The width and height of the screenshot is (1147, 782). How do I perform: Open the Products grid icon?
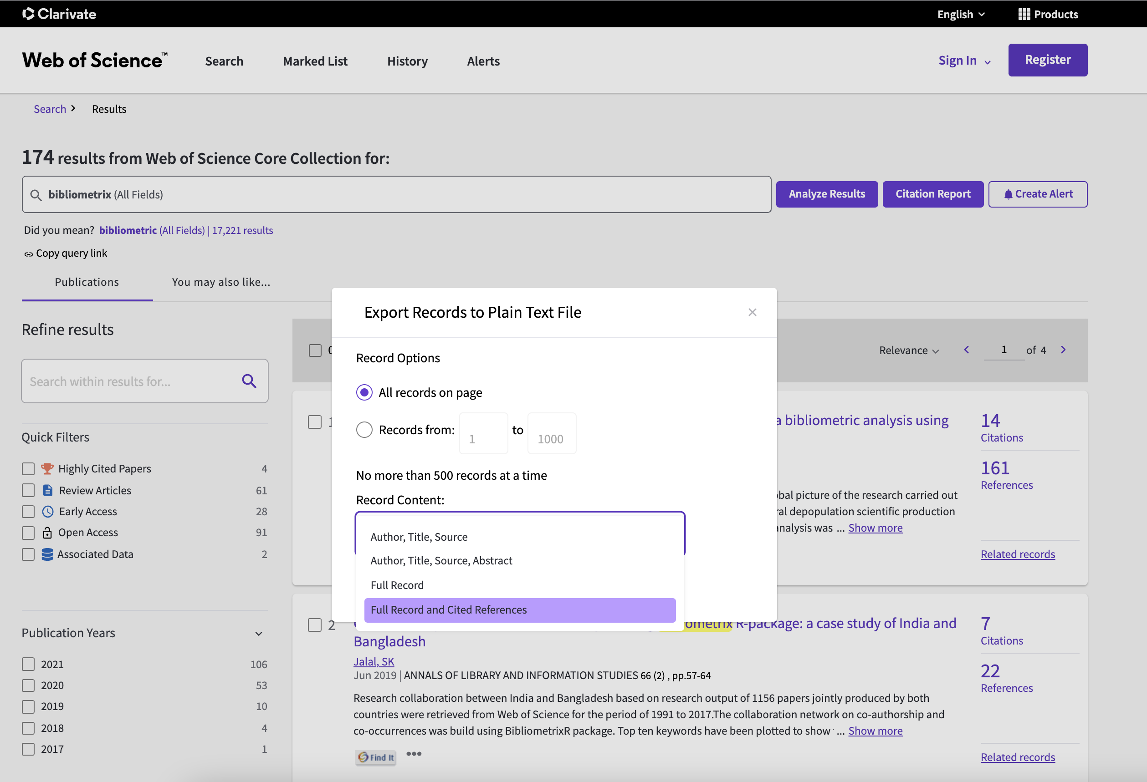[x=1024, y=14]
